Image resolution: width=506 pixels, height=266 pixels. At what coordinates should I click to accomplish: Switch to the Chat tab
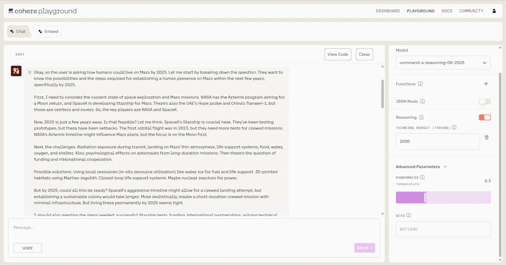tap(18, 31)
